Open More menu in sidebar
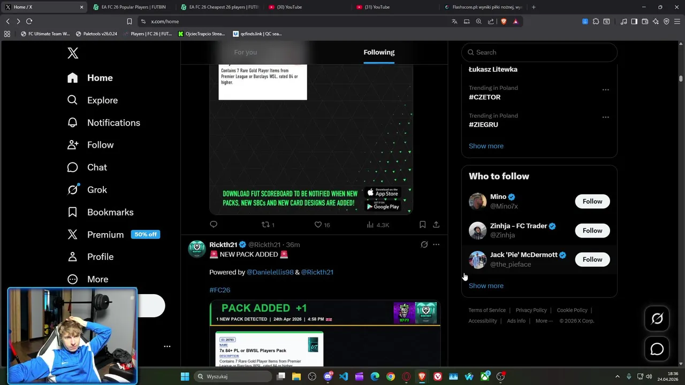 [x=87, y=279]
